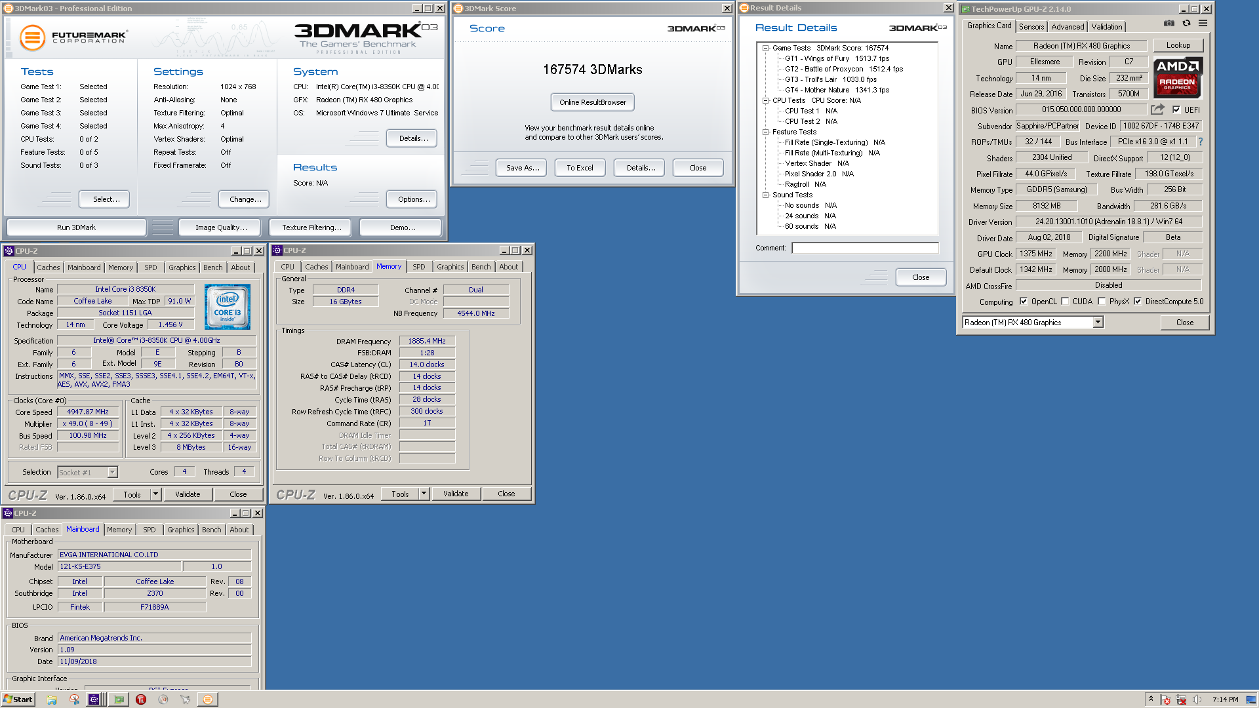Screen dimensions: 1259x708
Task: Click the CPU-Z purple taskbar icon
Action: [94, 699]
